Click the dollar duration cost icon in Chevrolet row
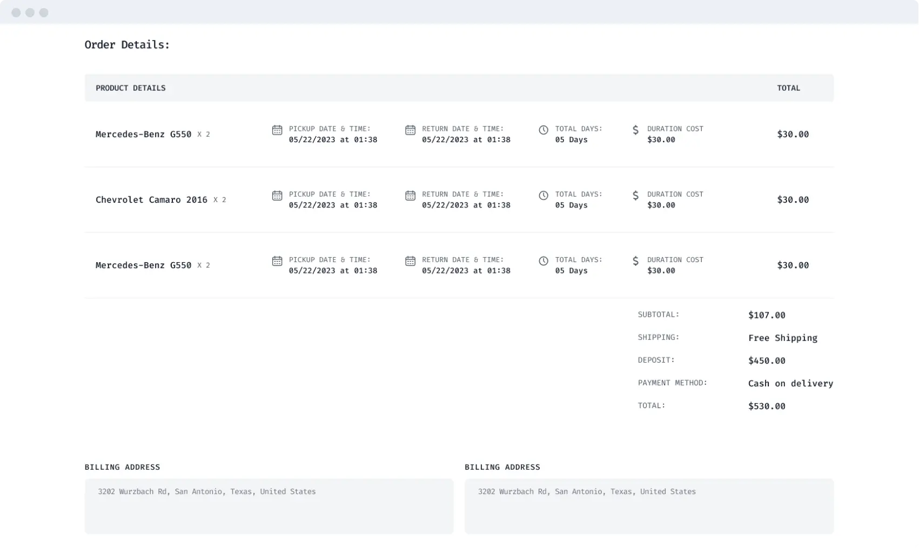The width and height of the screenshot is (919, 548). [x=635, y=196]
